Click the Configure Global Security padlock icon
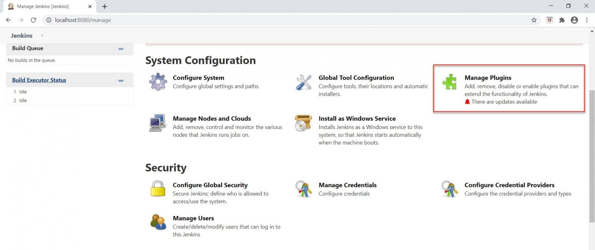595x250 pixels. pos(158,189)
